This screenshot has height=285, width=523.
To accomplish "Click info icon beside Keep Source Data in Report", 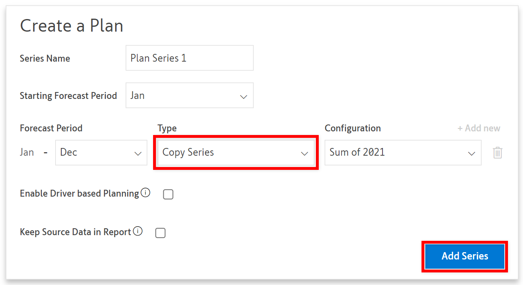I will click(138, 231).
